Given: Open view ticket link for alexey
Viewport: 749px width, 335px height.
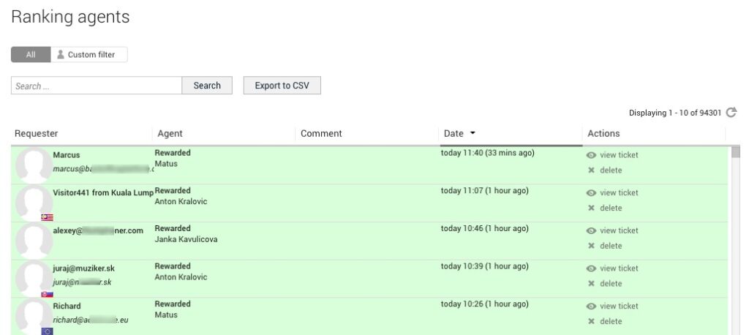Looking at the screenshot, I should pyautogui.click(x=618, y=230).
